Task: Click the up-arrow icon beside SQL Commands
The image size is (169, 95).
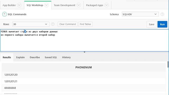Action: (x=4, y=14)
